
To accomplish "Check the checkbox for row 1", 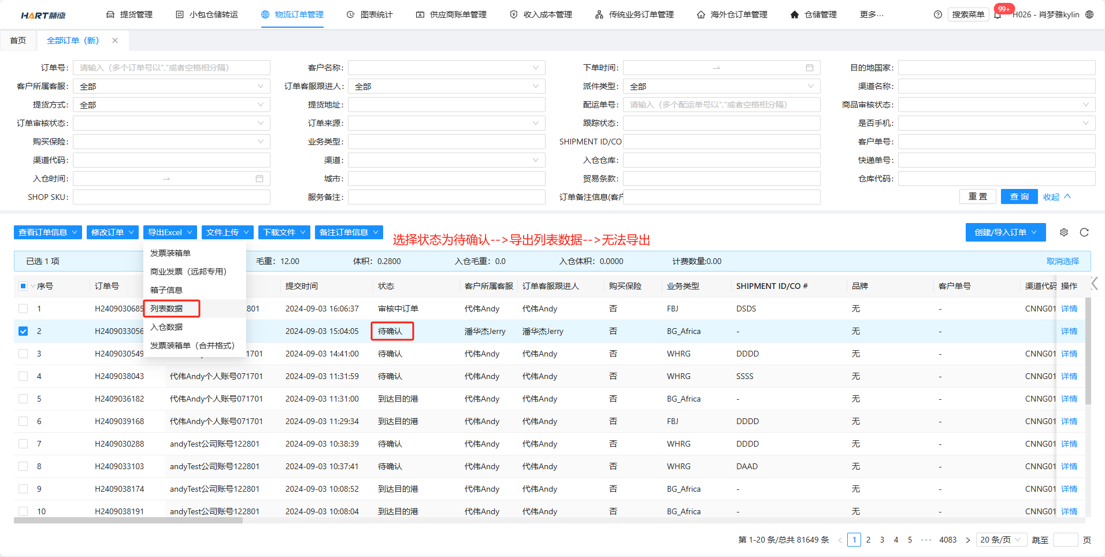I will pyautogui.click(x=23, y=309).
